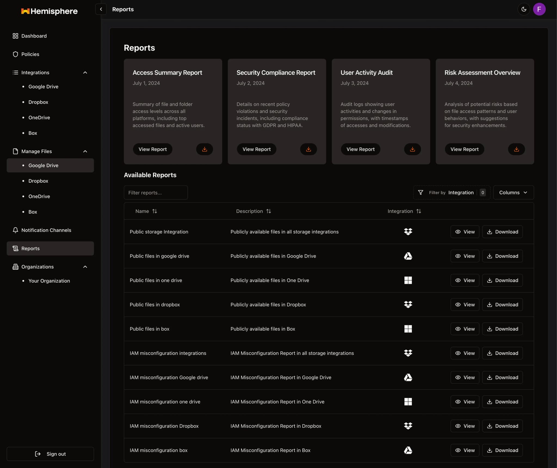Select Box under Manage Files
The image size is (557, 468).
point(50,212)
